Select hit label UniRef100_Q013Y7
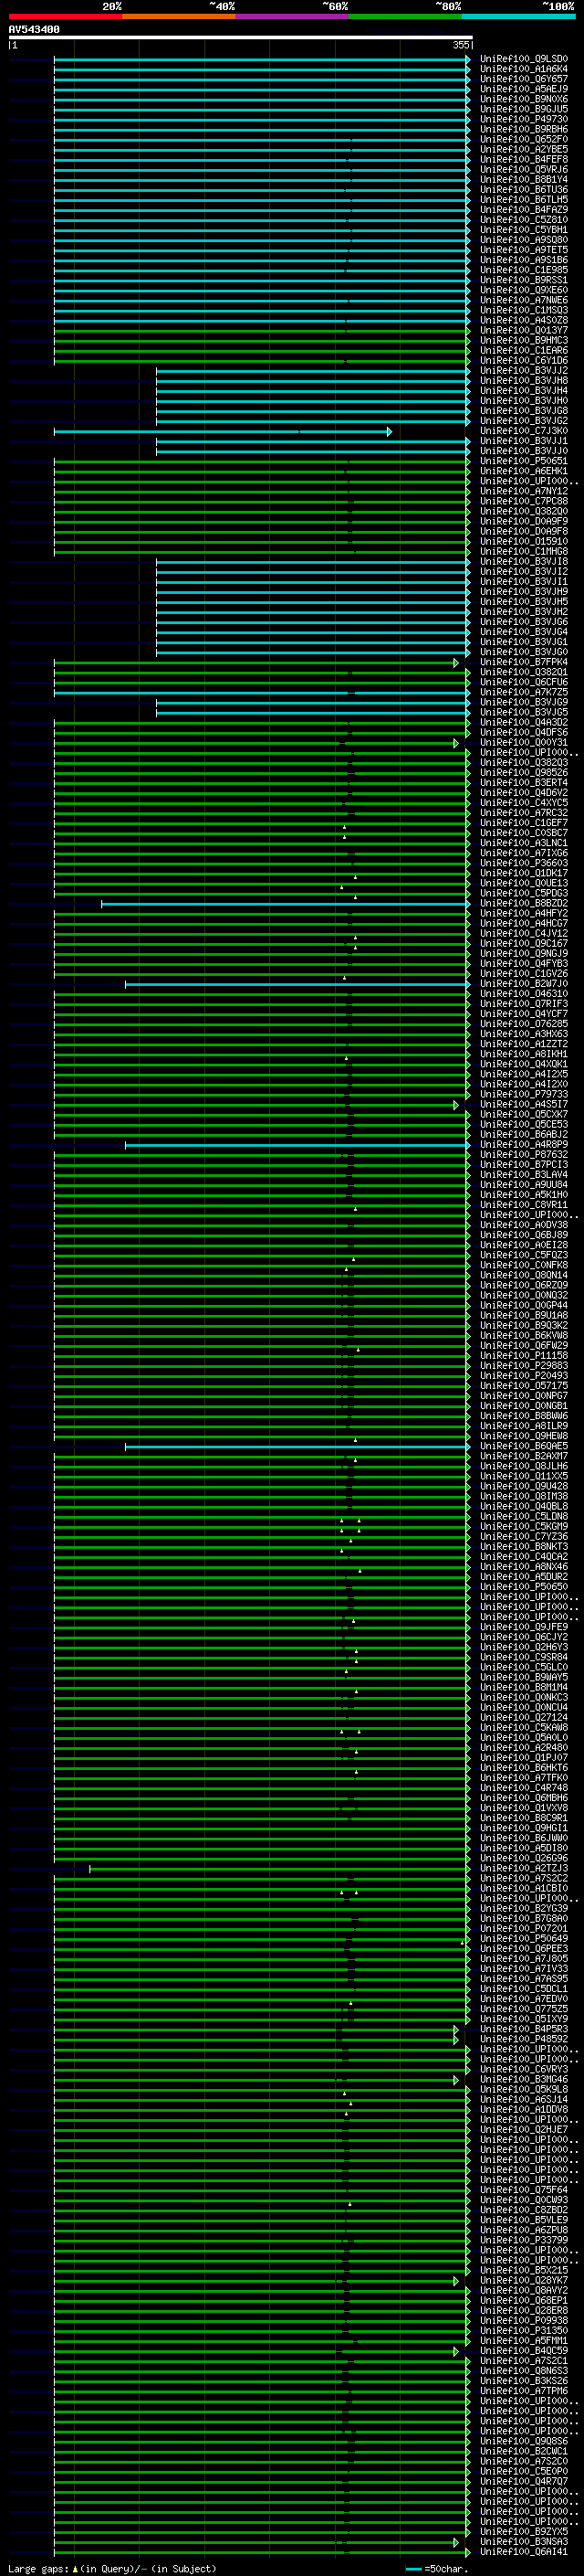Image resolution: width=584 pixels, height=2576 pixels. [524, 330]
